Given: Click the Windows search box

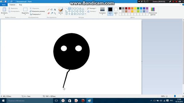Looking at the screenshot, I should point(30,100).
